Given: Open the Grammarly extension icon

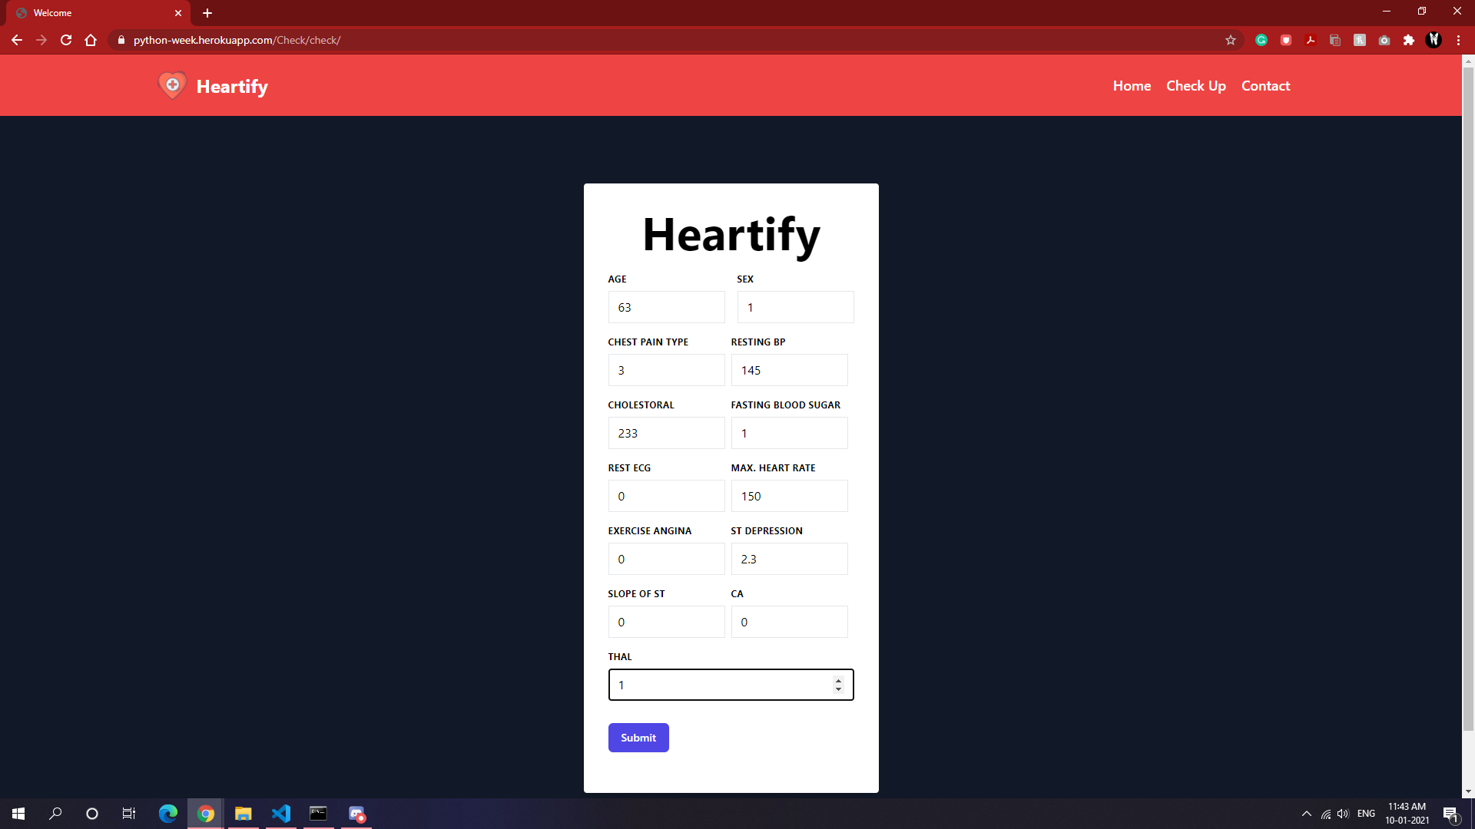Looking at the screenshot, I should (x=1261, y=40).
